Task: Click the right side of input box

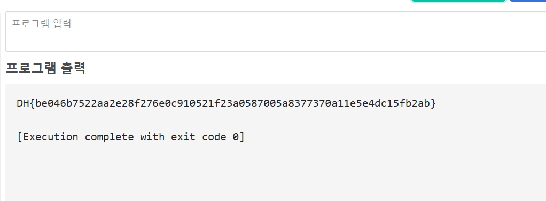Action: [505, 31]
